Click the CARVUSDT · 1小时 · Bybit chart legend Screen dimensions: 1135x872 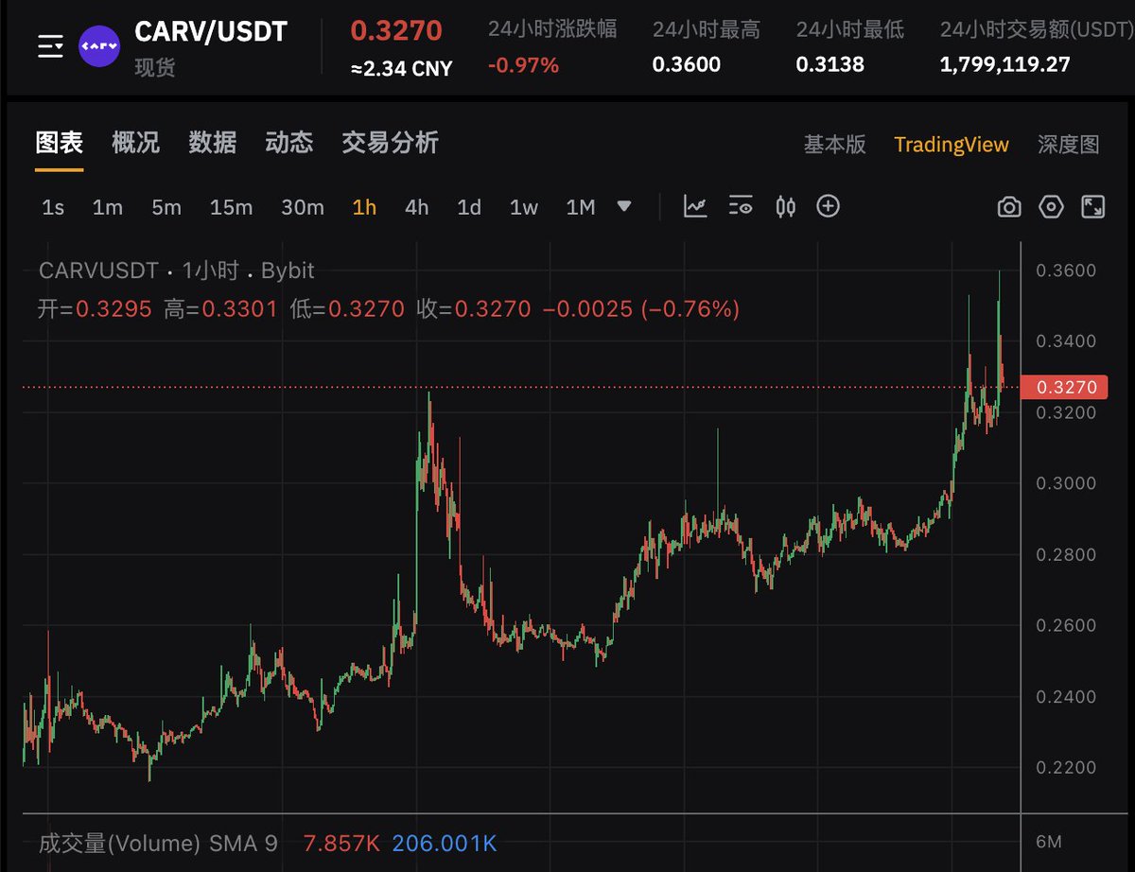pos(177,270)
